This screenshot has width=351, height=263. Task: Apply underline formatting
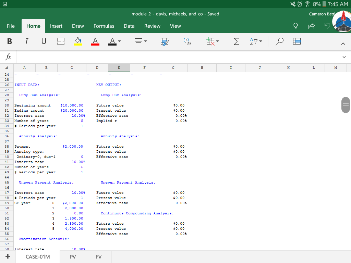(43, 41)
